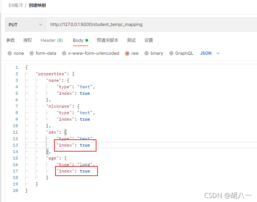Image resolution: width=257 pixels, height=202 pixels.
Task: Choose the GraphQL body type
Action: click(171, 53)
